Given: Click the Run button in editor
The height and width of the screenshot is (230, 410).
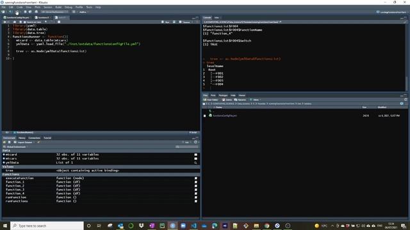Looking at the screenshot, I should tap(165, 22).
